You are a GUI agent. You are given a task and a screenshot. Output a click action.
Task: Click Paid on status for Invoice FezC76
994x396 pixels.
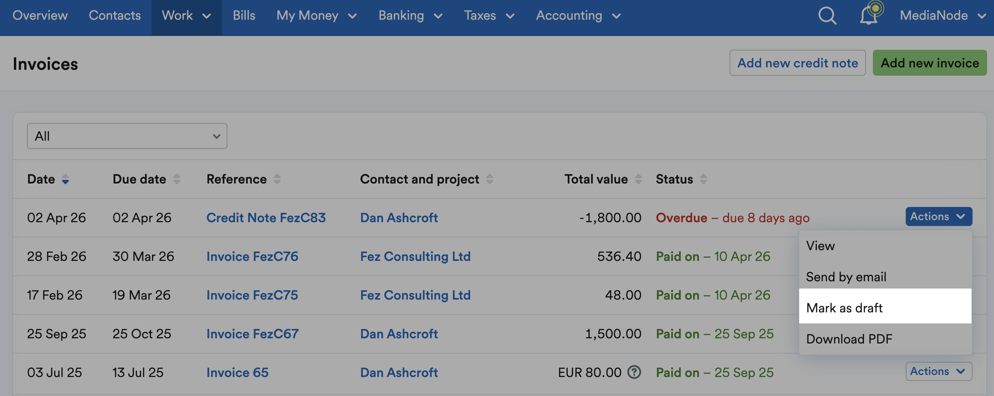pyautogui.click(x=713, y=256)
